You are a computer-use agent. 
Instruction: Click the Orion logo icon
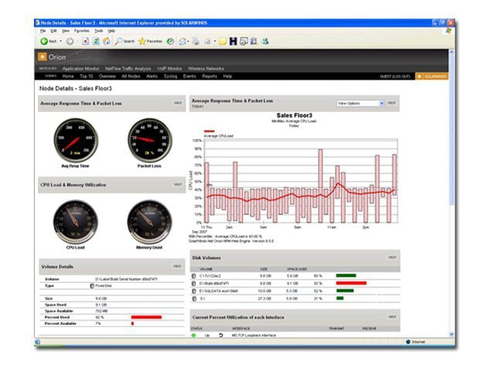42,57
